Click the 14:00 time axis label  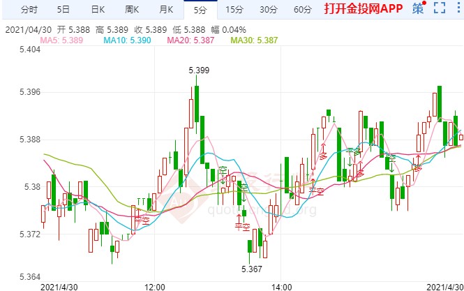coord(281,287)
